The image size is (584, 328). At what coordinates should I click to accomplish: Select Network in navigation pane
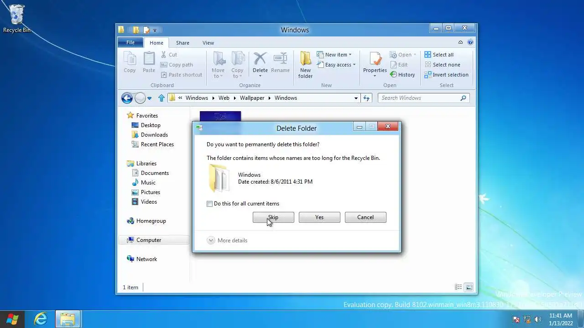click(142, 259)
